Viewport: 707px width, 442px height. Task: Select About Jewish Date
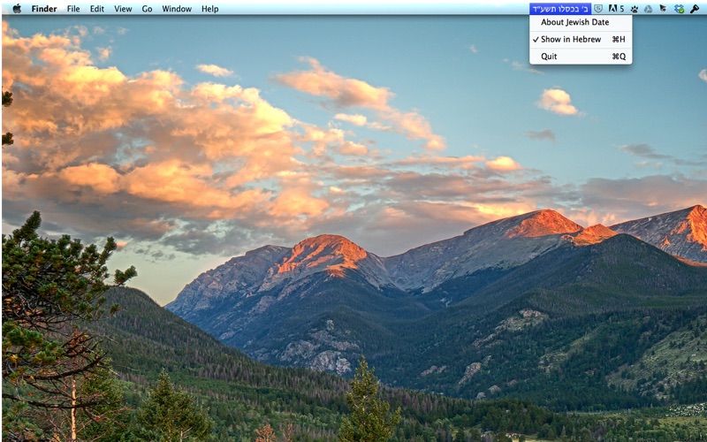(x=581, y=22)
